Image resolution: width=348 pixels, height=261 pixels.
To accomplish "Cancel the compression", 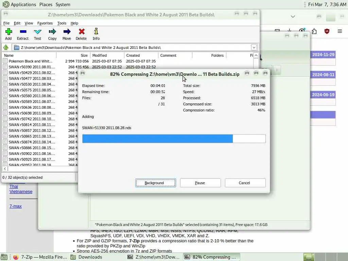I will point(245,183).
